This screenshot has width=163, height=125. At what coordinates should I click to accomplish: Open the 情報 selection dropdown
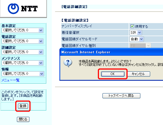pos(23,74)
